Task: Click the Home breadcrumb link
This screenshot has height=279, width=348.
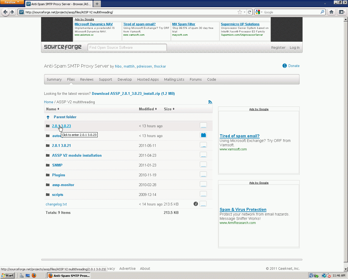Action: [49, 102]
